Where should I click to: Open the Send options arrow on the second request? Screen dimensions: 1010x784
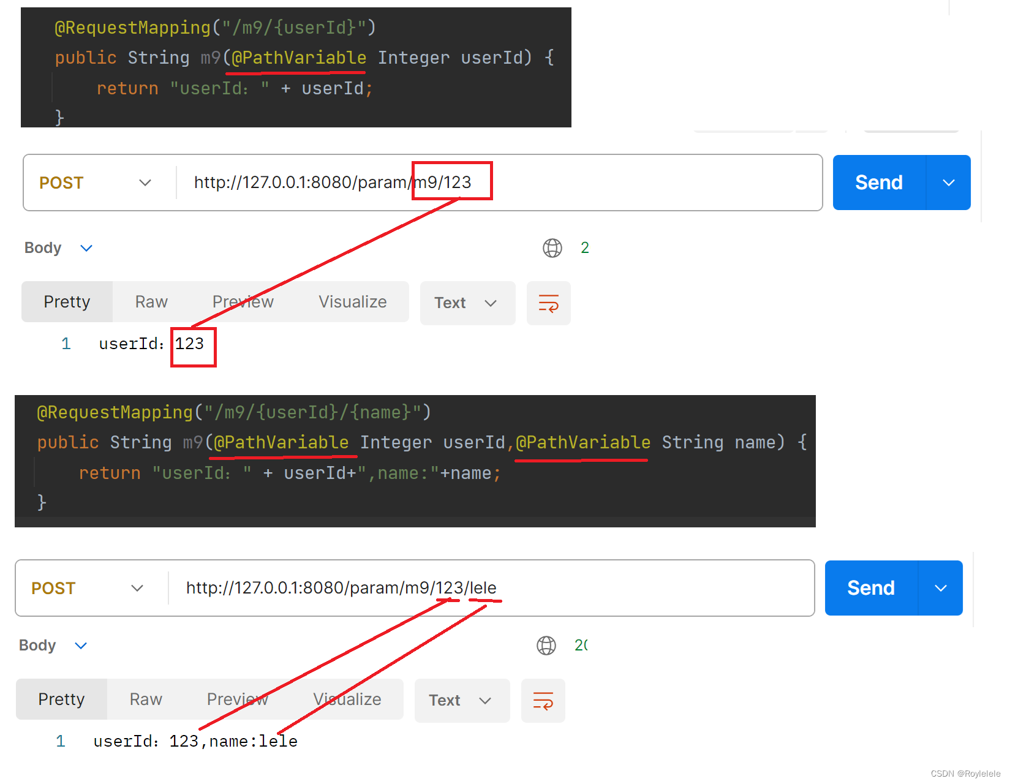(x=941, y=587)
